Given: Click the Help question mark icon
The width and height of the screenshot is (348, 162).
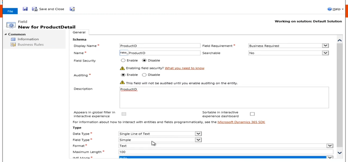Looking at the screenshot, I should tap(329, 9).
